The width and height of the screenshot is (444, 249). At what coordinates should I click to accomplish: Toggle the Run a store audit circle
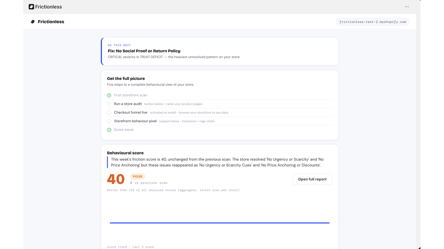pyautogui.click(x=109, y=104)
